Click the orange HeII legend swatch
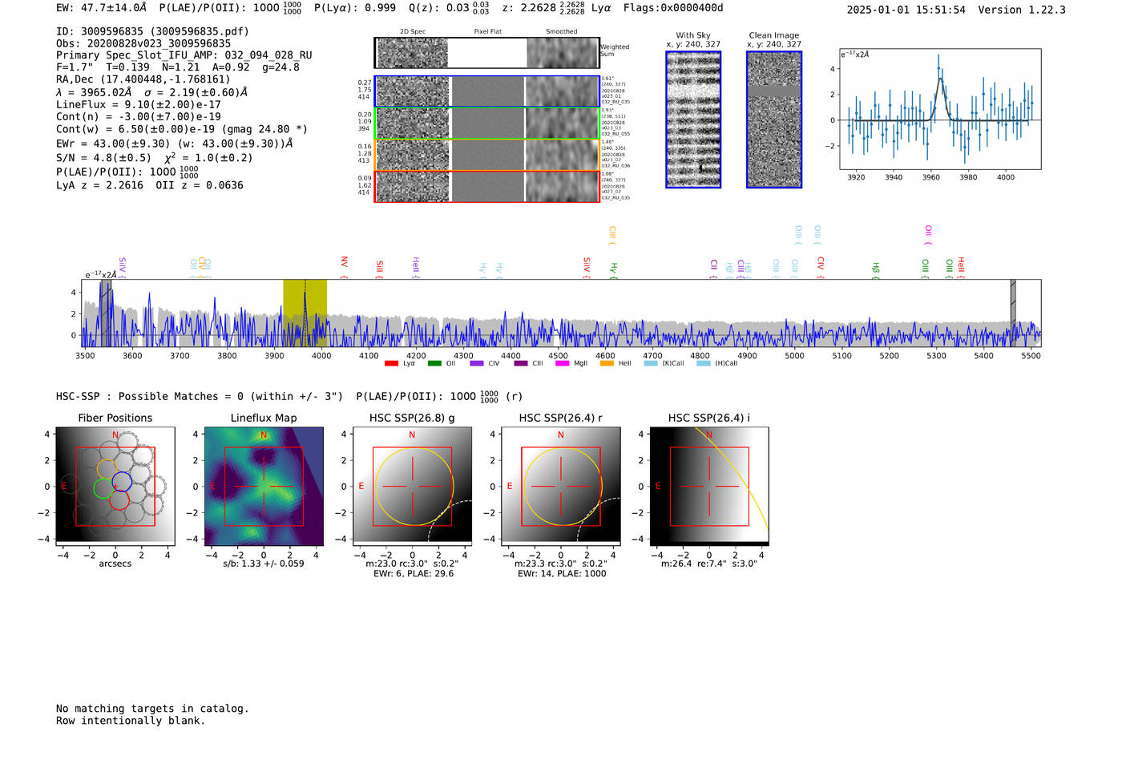Screen dimensions: 1122x764 (607, 363)
